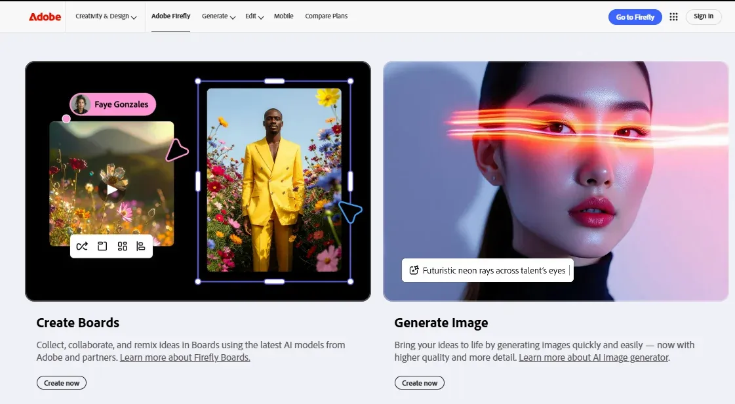Viewport: 735px width, 404px height.
Task: Open the grid layout icon on the board toolbar
Action: click(122, 246)
